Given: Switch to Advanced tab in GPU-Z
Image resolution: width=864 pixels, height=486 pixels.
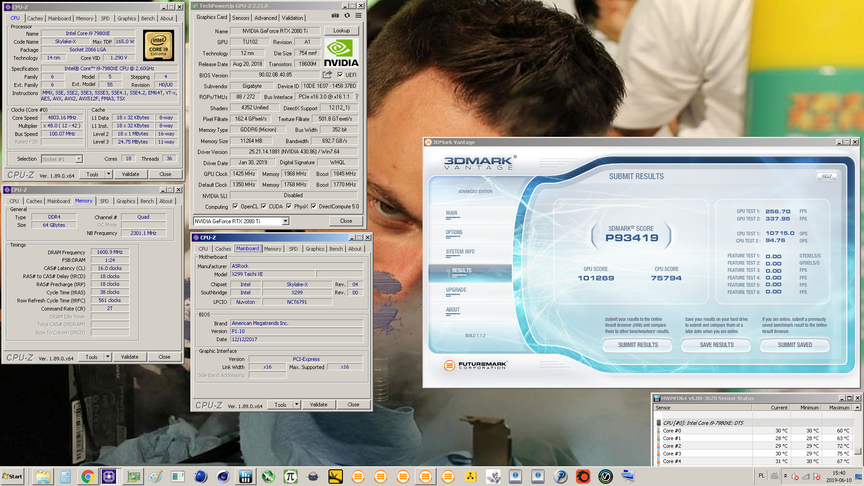Looking at the screenshot, I should (x=265, y=18).
